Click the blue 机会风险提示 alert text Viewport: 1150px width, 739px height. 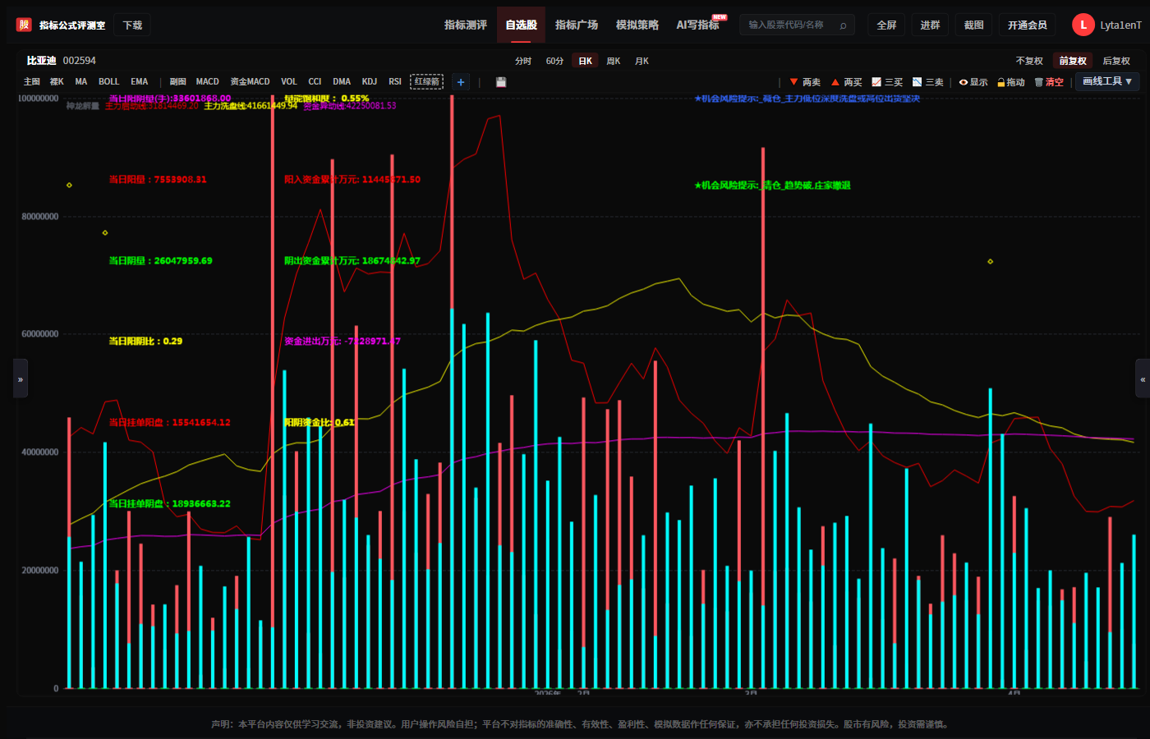coord(807,99)
